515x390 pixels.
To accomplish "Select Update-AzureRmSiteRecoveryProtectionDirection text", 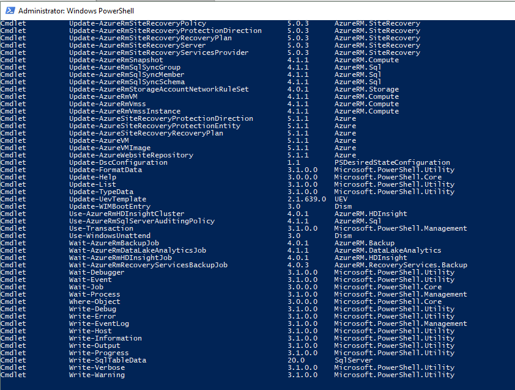I will [165, 31].
